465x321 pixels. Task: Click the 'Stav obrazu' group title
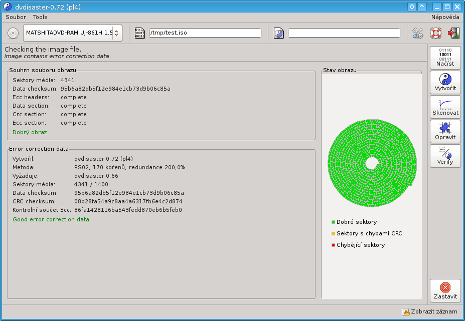(340, 70)
